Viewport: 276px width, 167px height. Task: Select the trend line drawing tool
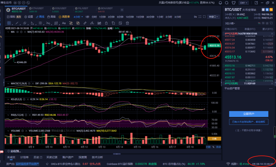(x=17, y=23)
